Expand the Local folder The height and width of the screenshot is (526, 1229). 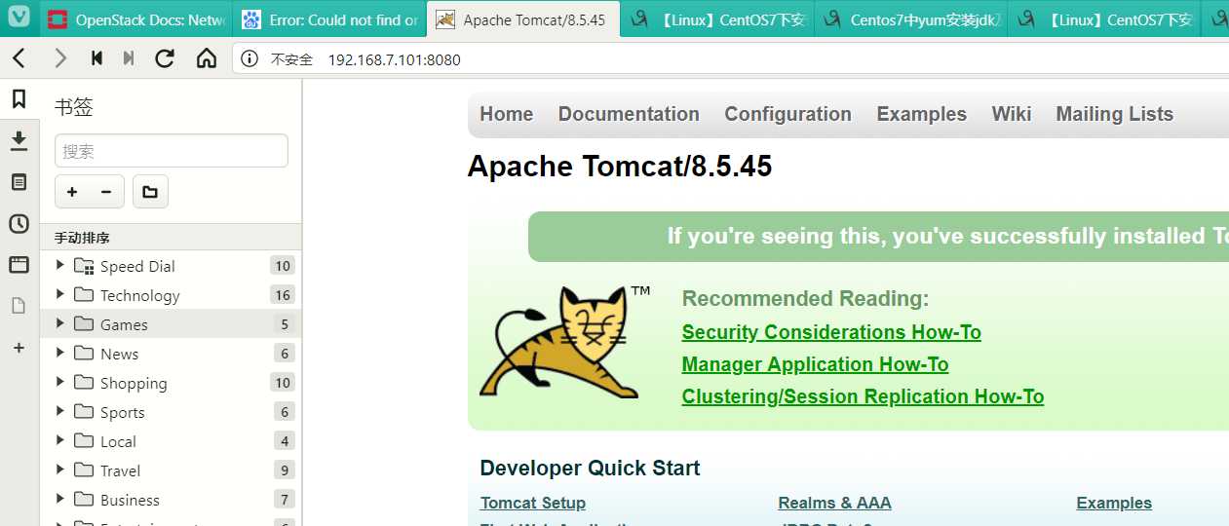tap(60, 440)
